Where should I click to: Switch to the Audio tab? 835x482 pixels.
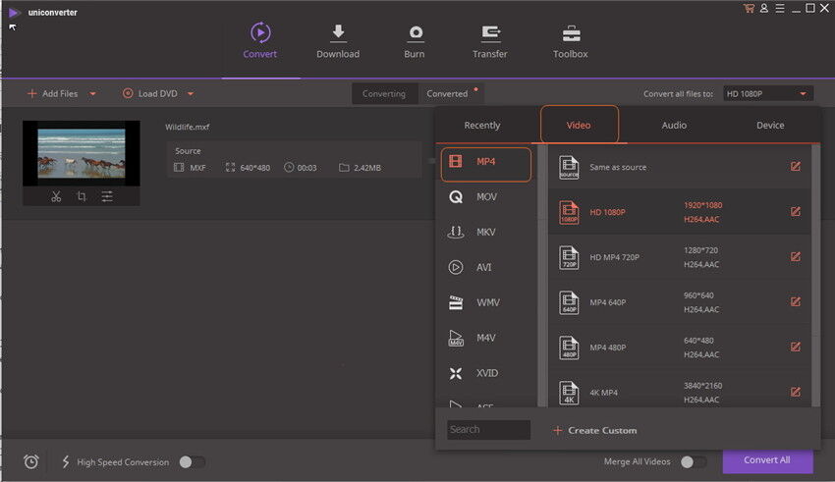674,125
